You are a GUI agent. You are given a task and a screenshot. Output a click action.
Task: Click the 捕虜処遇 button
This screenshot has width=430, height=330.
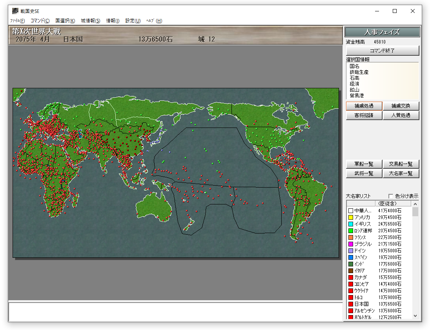(x=364, y=106)
